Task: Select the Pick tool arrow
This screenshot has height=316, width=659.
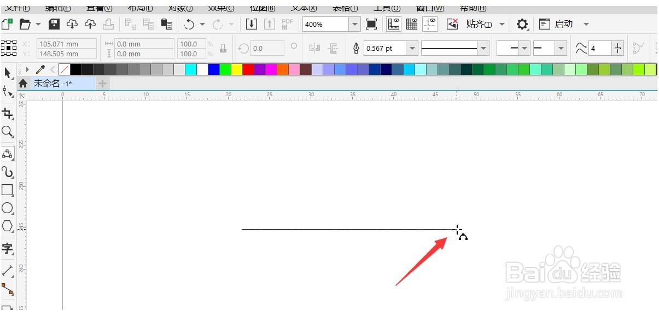Action: click(8, 73)
